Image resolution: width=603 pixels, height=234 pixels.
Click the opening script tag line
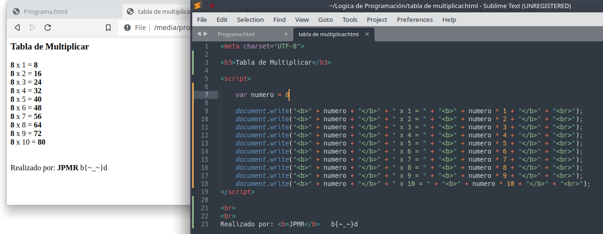tap(235, 78)
